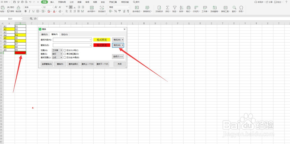The width and height of the screenshot is (290, 144).
Task: Click the yellow 格式预览 swatch
Action: (102, 40)
